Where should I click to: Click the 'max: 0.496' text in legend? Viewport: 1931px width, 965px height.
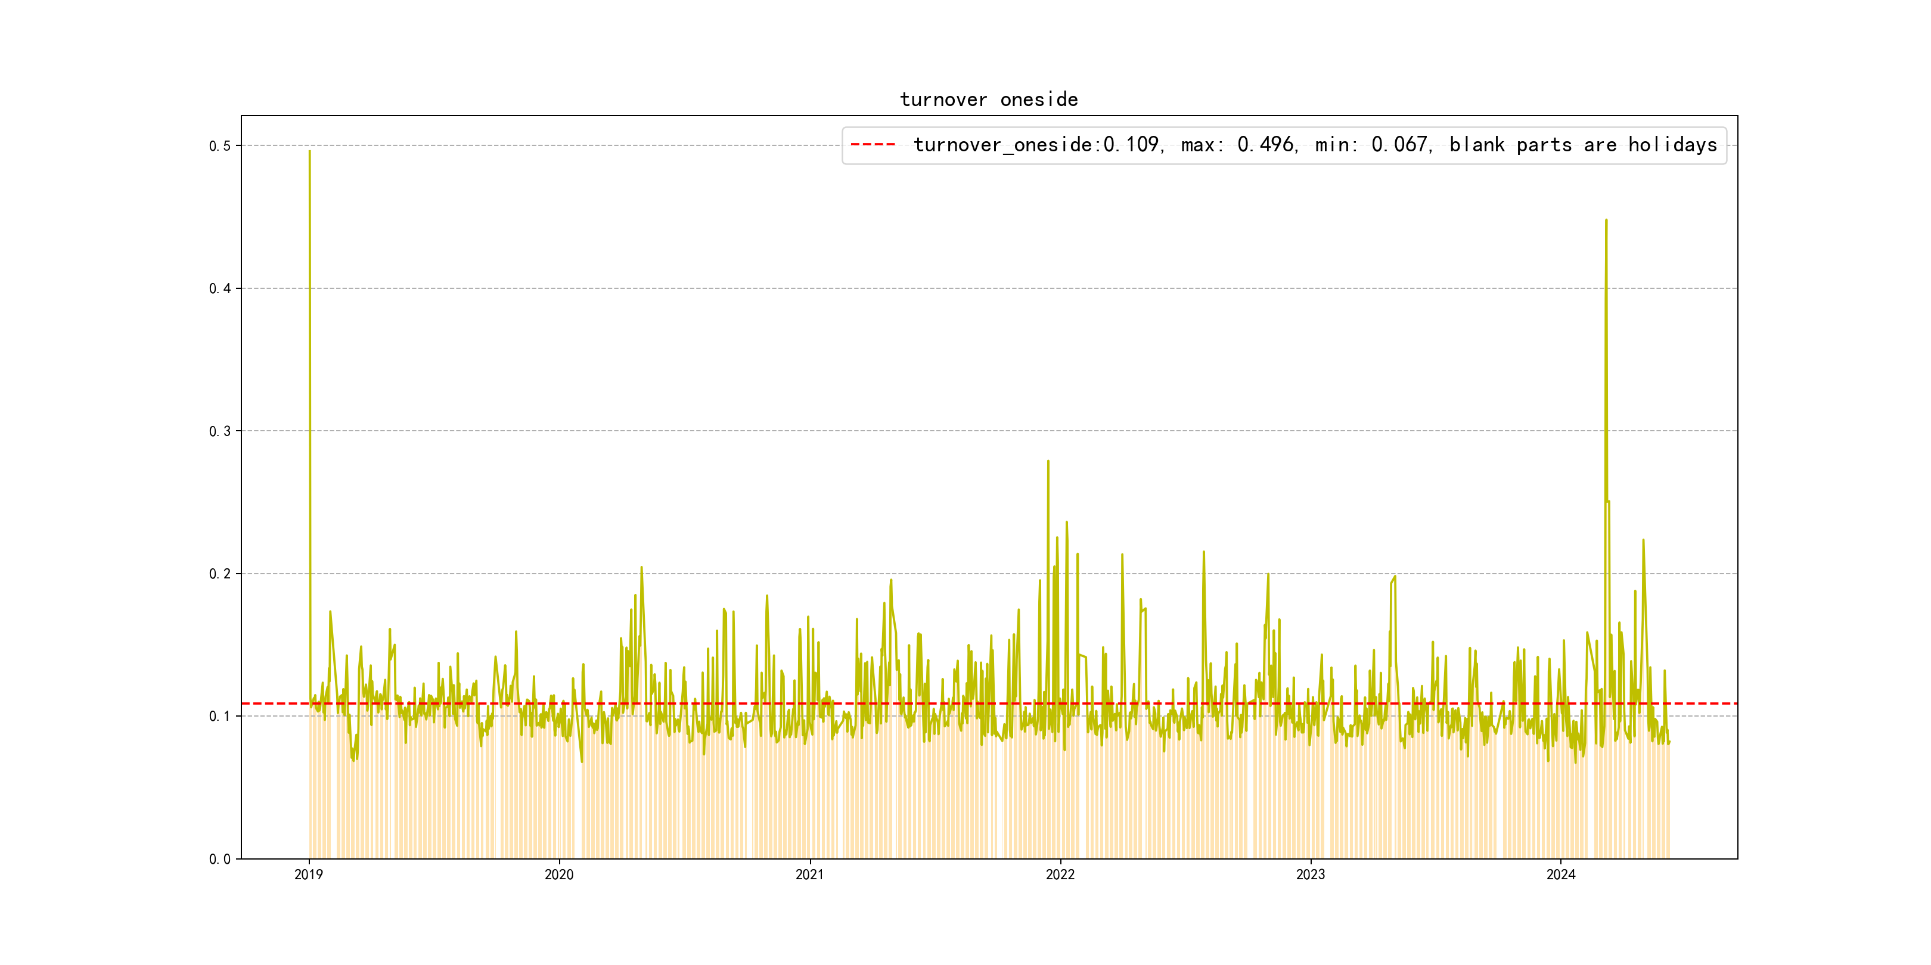1238,145
